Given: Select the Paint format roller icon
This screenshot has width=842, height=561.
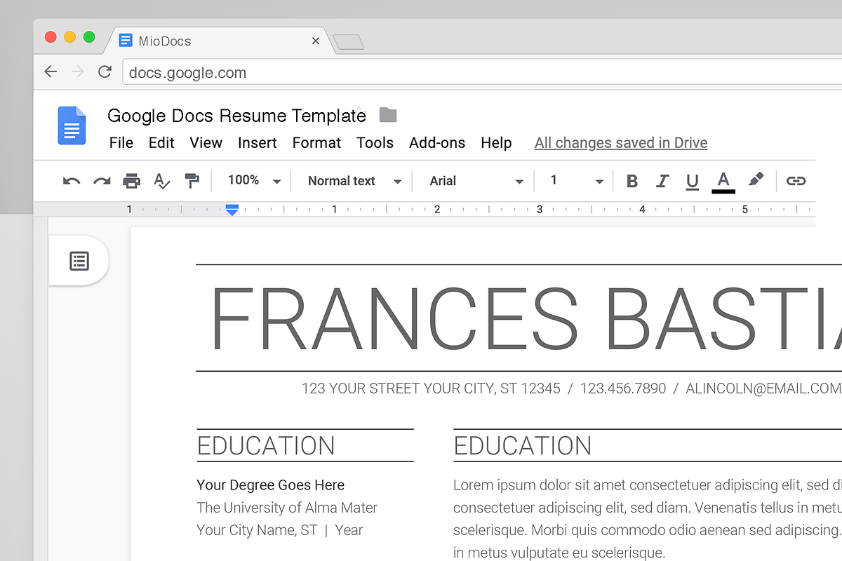Looking at the screenshot, I should click(x=192, y=181).
